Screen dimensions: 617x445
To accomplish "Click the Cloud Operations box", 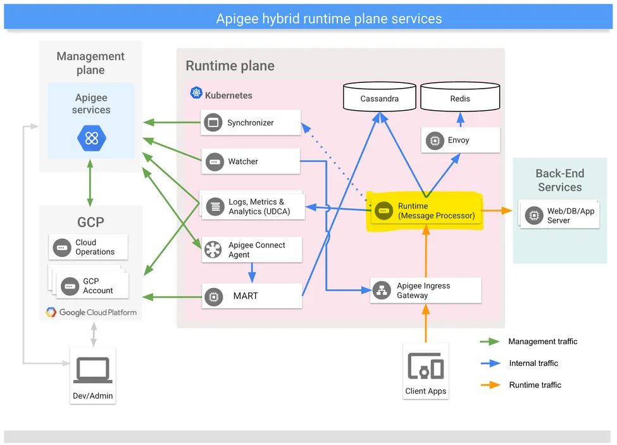I will [88, 247].
